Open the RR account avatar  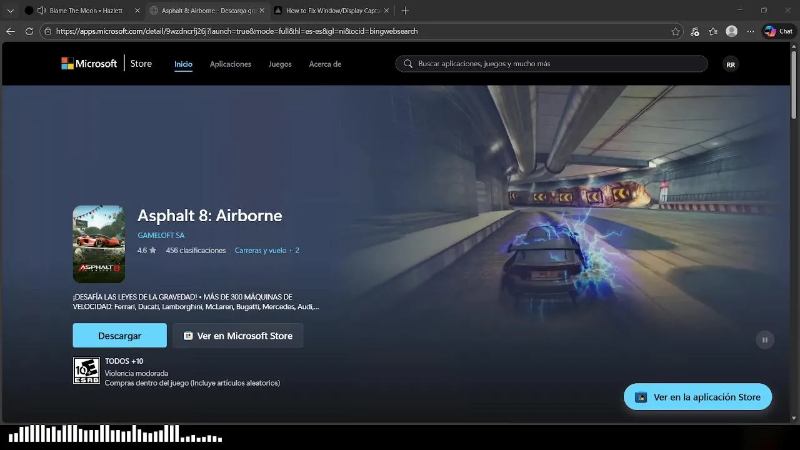731,64
